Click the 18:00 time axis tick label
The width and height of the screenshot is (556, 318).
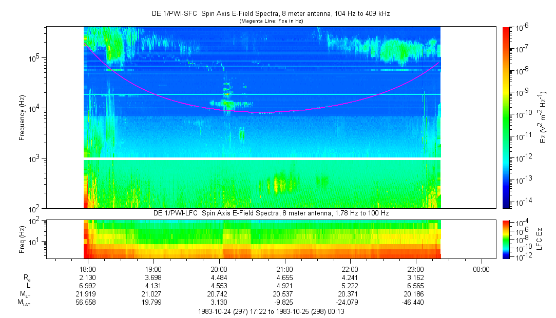88,269
